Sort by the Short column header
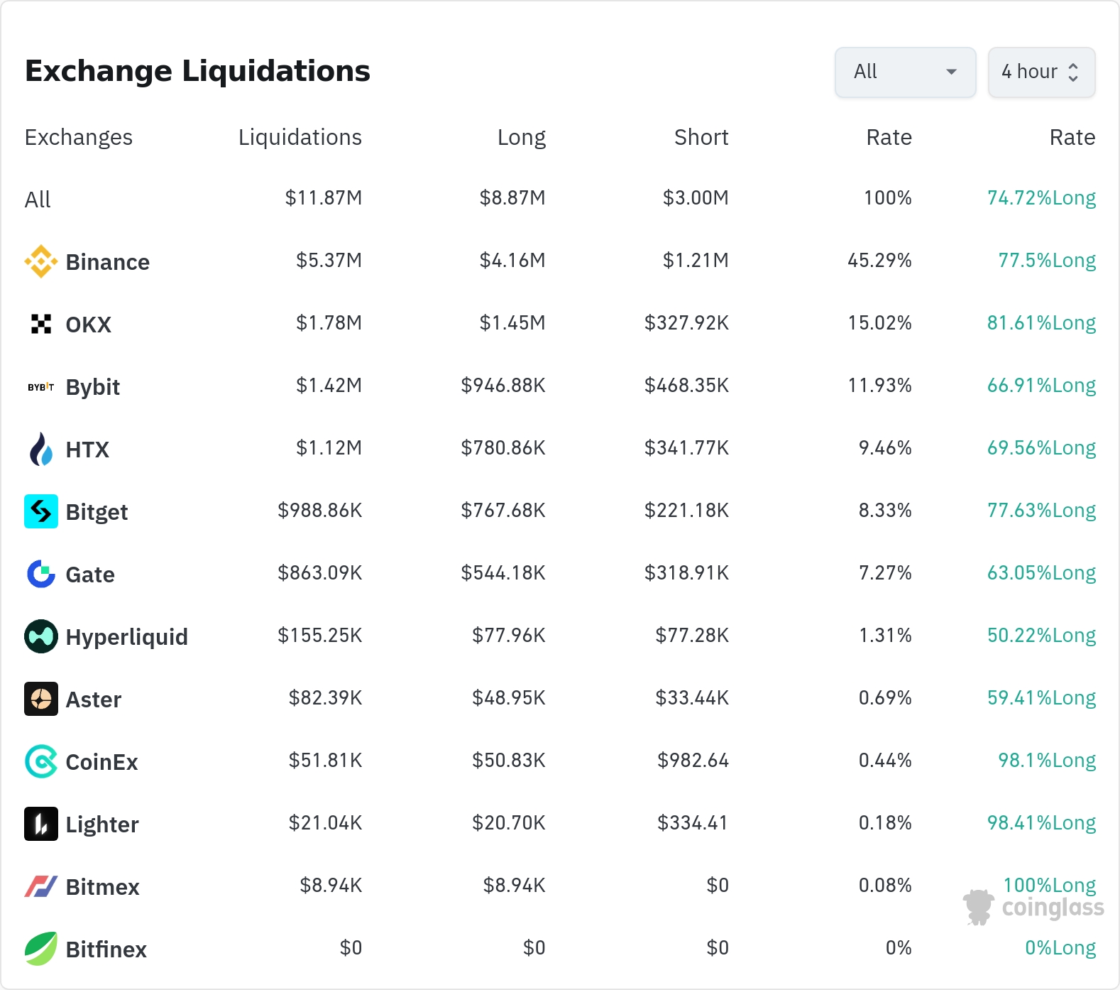Image resolution: width=1120 pixels, height=990 pixels. click(x=701, y=137)
